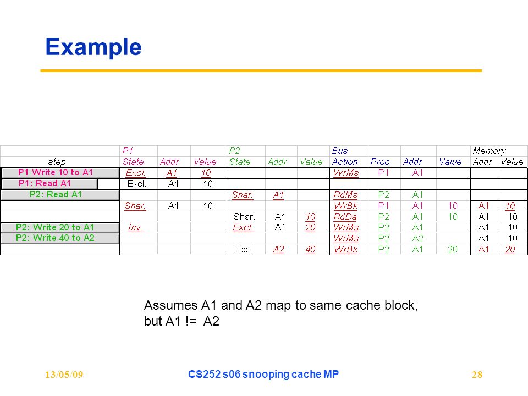The height and width of the screenshot is (396, 528).
Task: Click the 'but A1 != A2' line
Action: point(182,321)
